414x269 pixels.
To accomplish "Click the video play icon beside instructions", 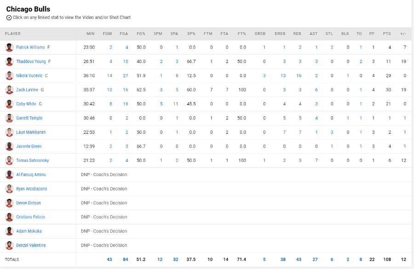I will (9, 17).
